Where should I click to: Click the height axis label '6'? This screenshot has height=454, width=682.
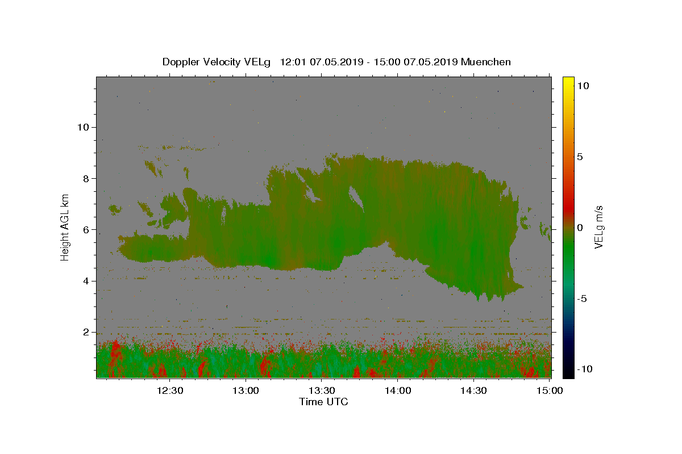click(86, 230)
